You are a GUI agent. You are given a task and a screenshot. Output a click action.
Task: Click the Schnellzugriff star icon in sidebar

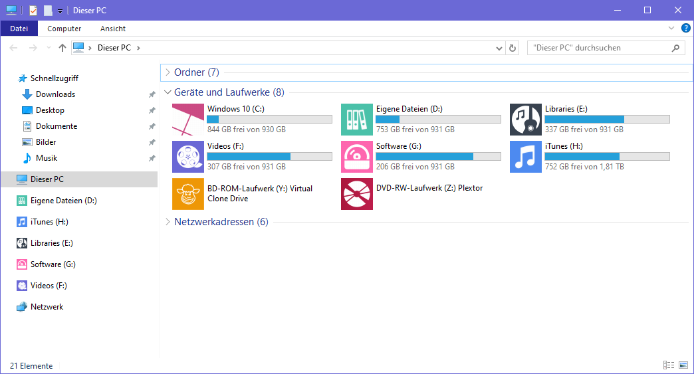pyautogui.click(x=22, y=78)
